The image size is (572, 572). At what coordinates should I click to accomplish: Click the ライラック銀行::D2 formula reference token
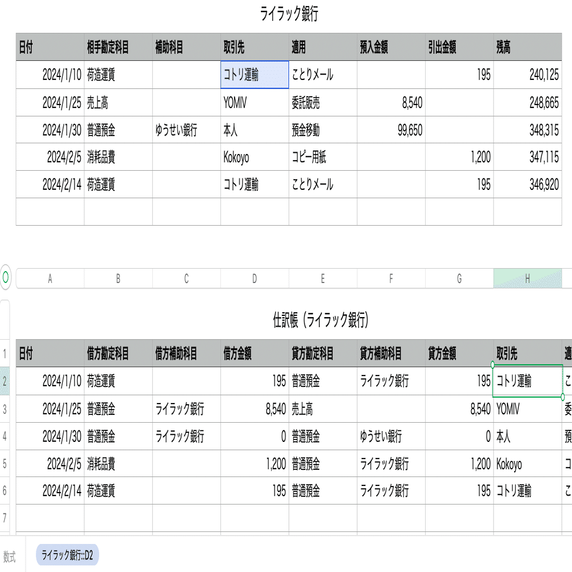pyautogui.click(x=67, y=556)
